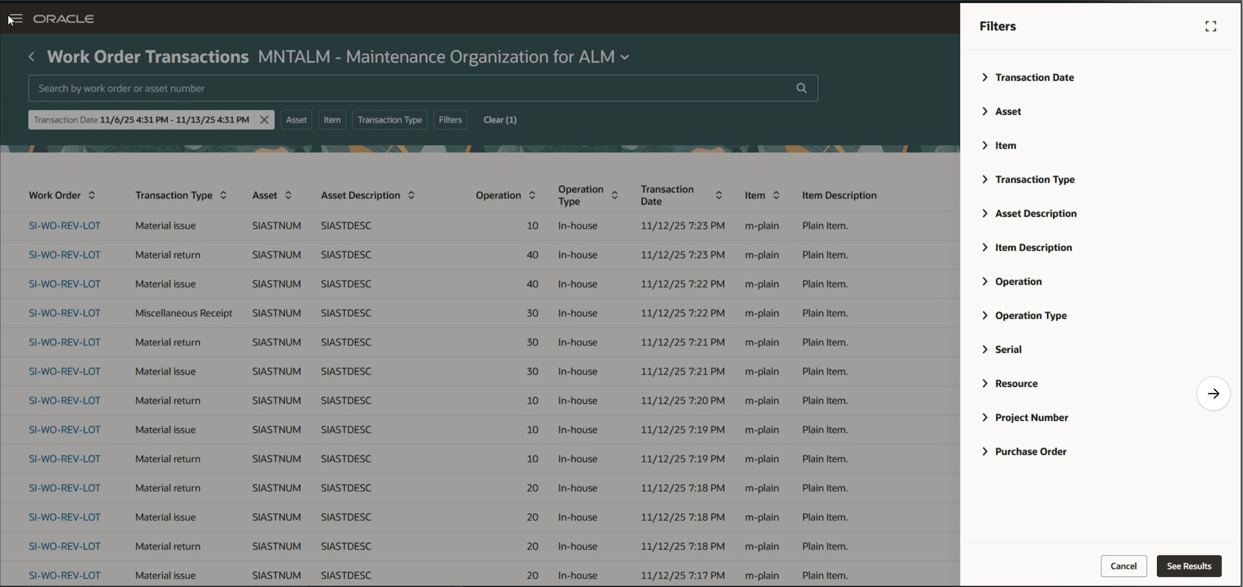Sort the Asset Description column
The width and height of the screenshot is (1243, 587).
point(411,195)
